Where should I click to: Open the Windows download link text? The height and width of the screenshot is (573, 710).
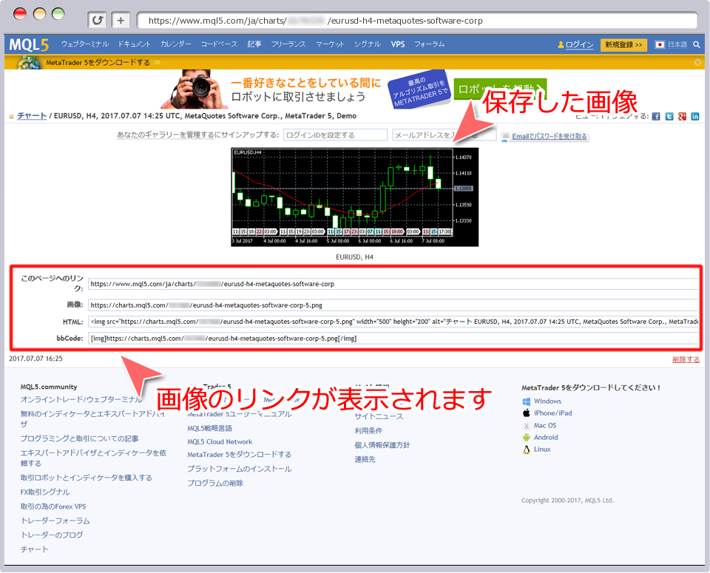[x=547, y=401]
